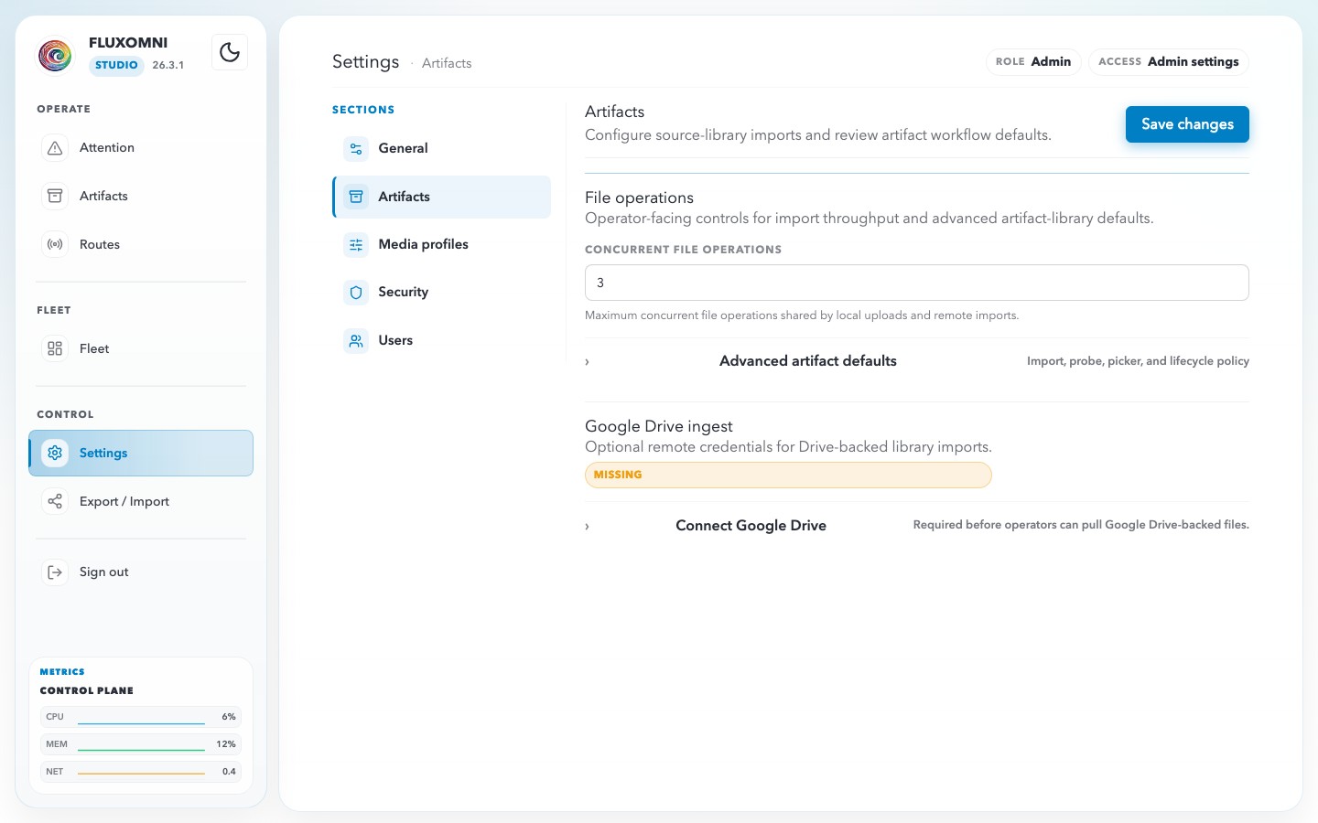Open the Attention warning triangle icon
Screen dimensions: 1318x823
click(x=55, y=148)
